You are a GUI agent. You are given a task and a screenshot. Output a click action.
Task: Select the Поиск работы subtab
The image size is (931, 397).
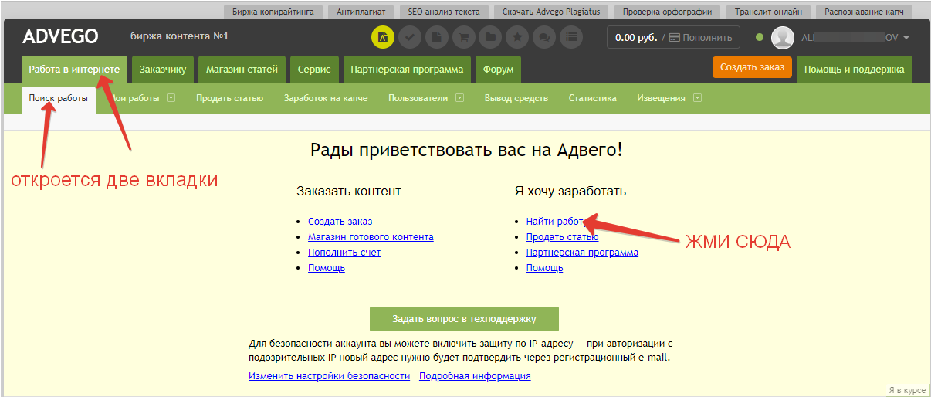point(59,99)
